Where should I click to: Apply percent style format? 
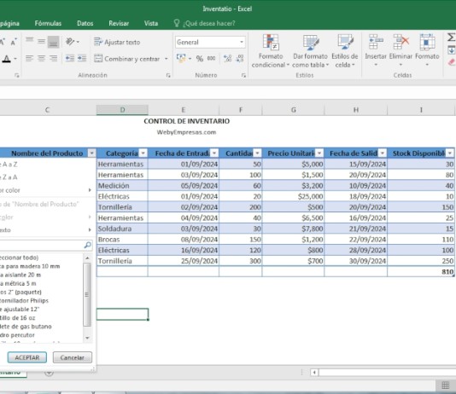[x=200, y=59]
